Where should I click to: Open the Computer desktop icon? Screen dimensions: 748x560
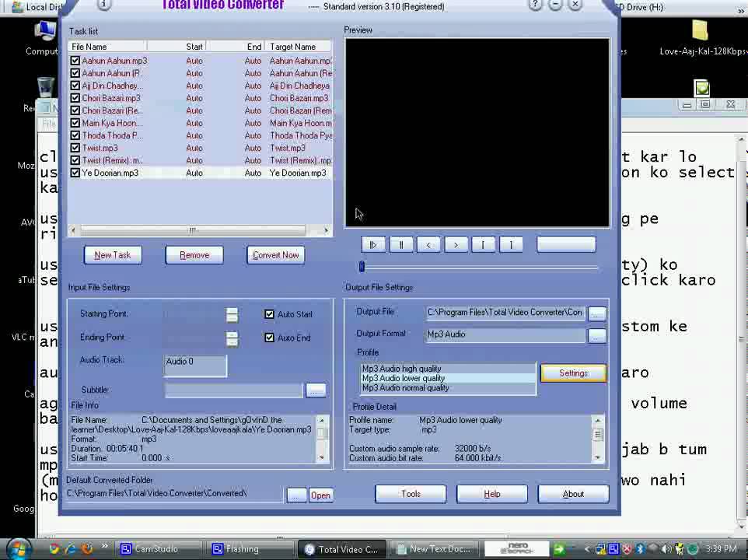click(x=45, y=31)
